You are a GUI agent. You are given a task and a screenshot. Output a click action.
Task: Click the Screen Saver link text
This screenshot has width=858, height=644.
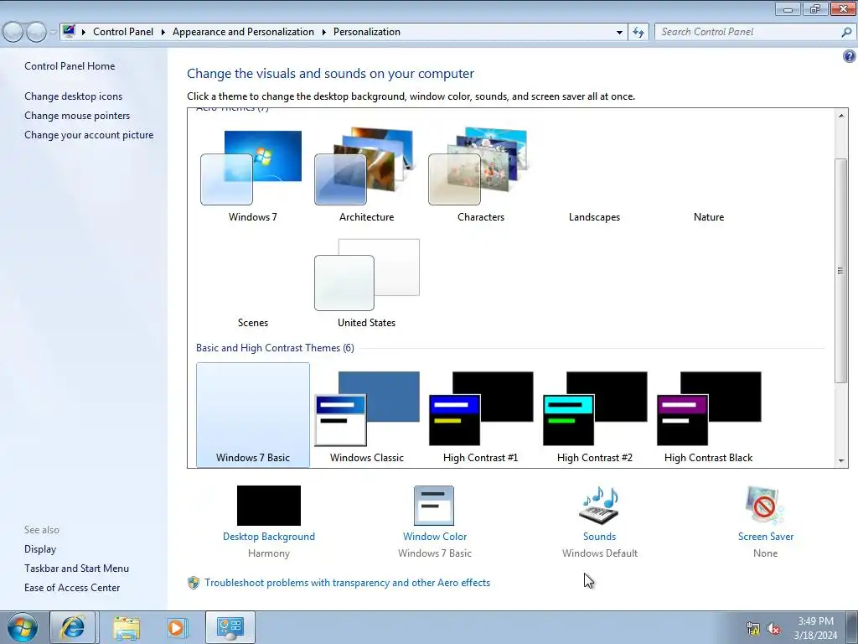click(x=766, y=537)
